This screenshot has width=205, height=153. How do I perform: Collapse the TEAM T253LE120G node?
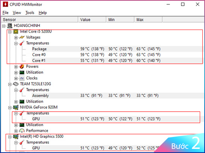10,84
